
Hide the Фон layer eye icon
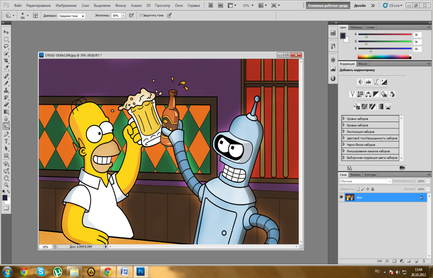tap(341, 197)
